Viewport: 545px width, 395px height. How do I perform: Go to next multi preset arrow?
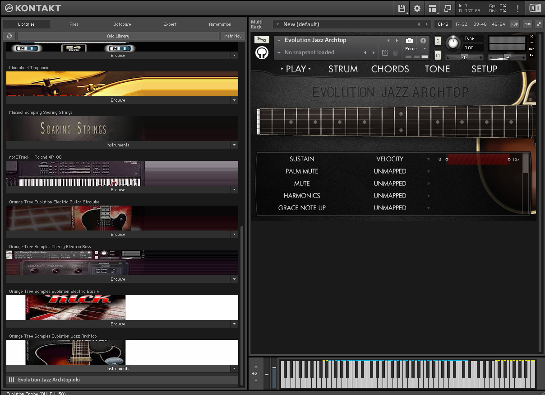coord(427,24)
